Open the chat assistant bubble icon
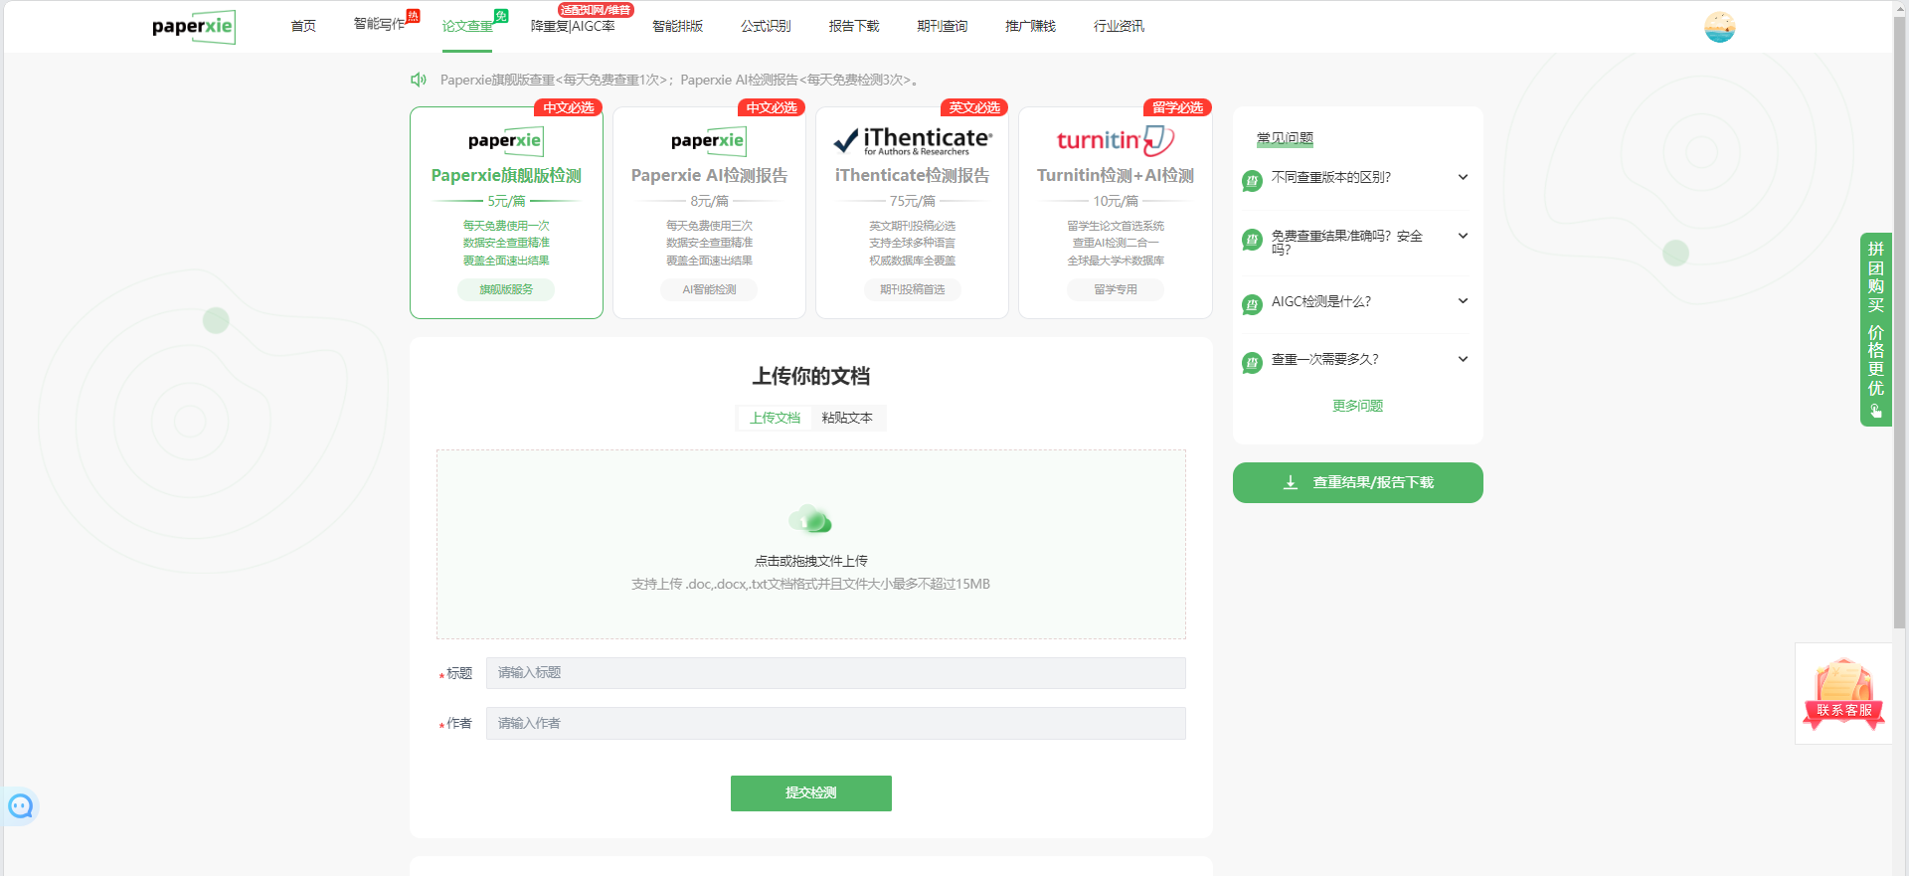1909x876 pixels. click(x=21, y=806)
